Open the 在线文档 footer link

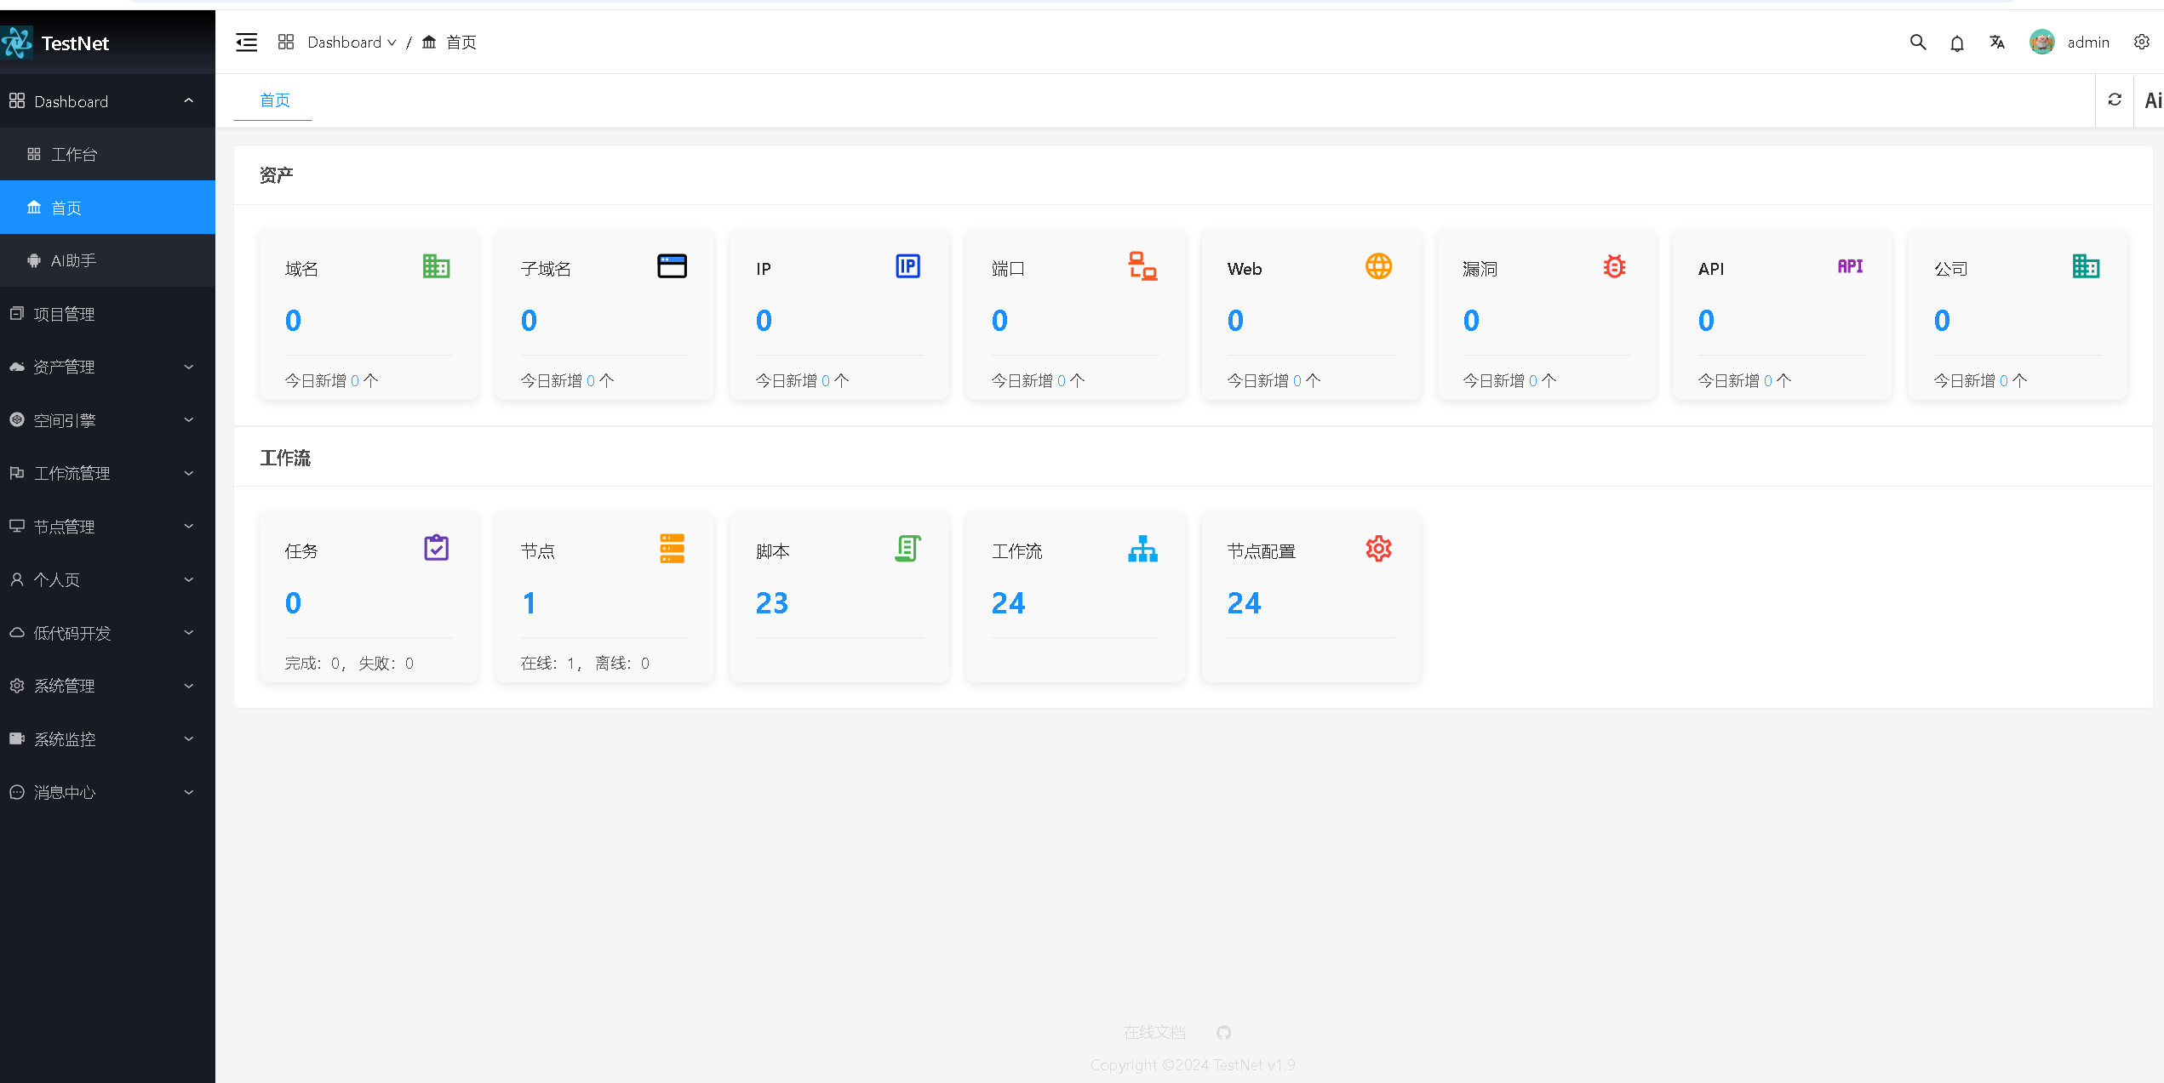[1154, 1033]
